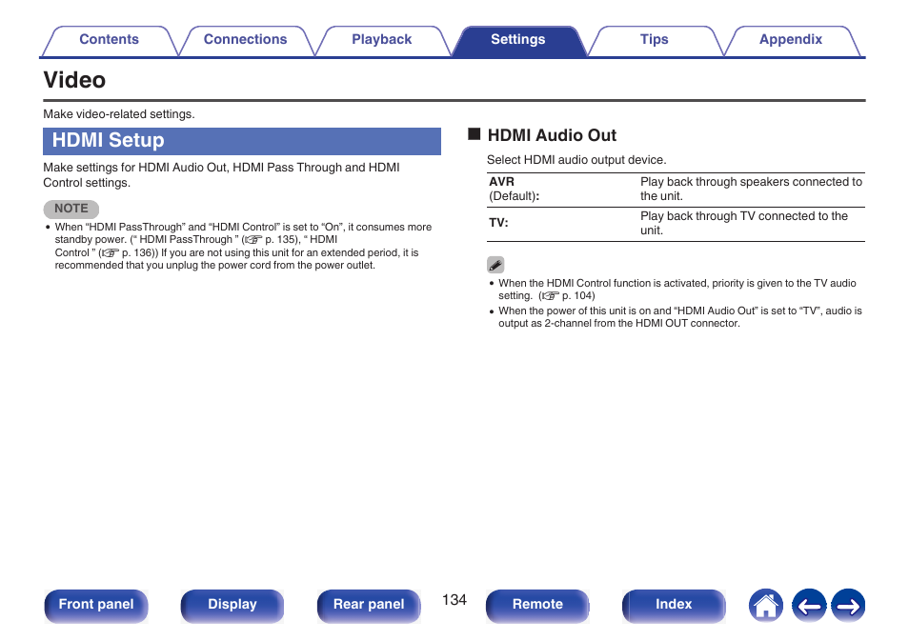
Task: Go to previous page arrow
Action: pyautogui.click(x=809, y=606)
